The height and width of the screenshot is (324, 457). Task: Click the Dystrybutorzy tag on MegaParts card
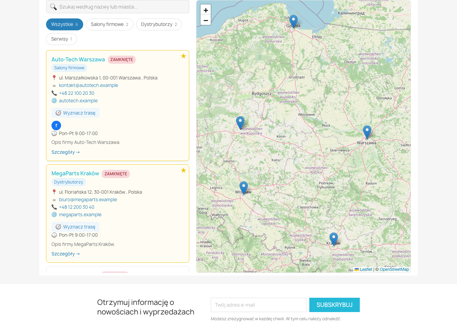coord(69,182)
